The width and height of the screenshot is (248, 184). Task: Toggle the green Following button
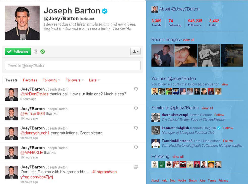18,51
